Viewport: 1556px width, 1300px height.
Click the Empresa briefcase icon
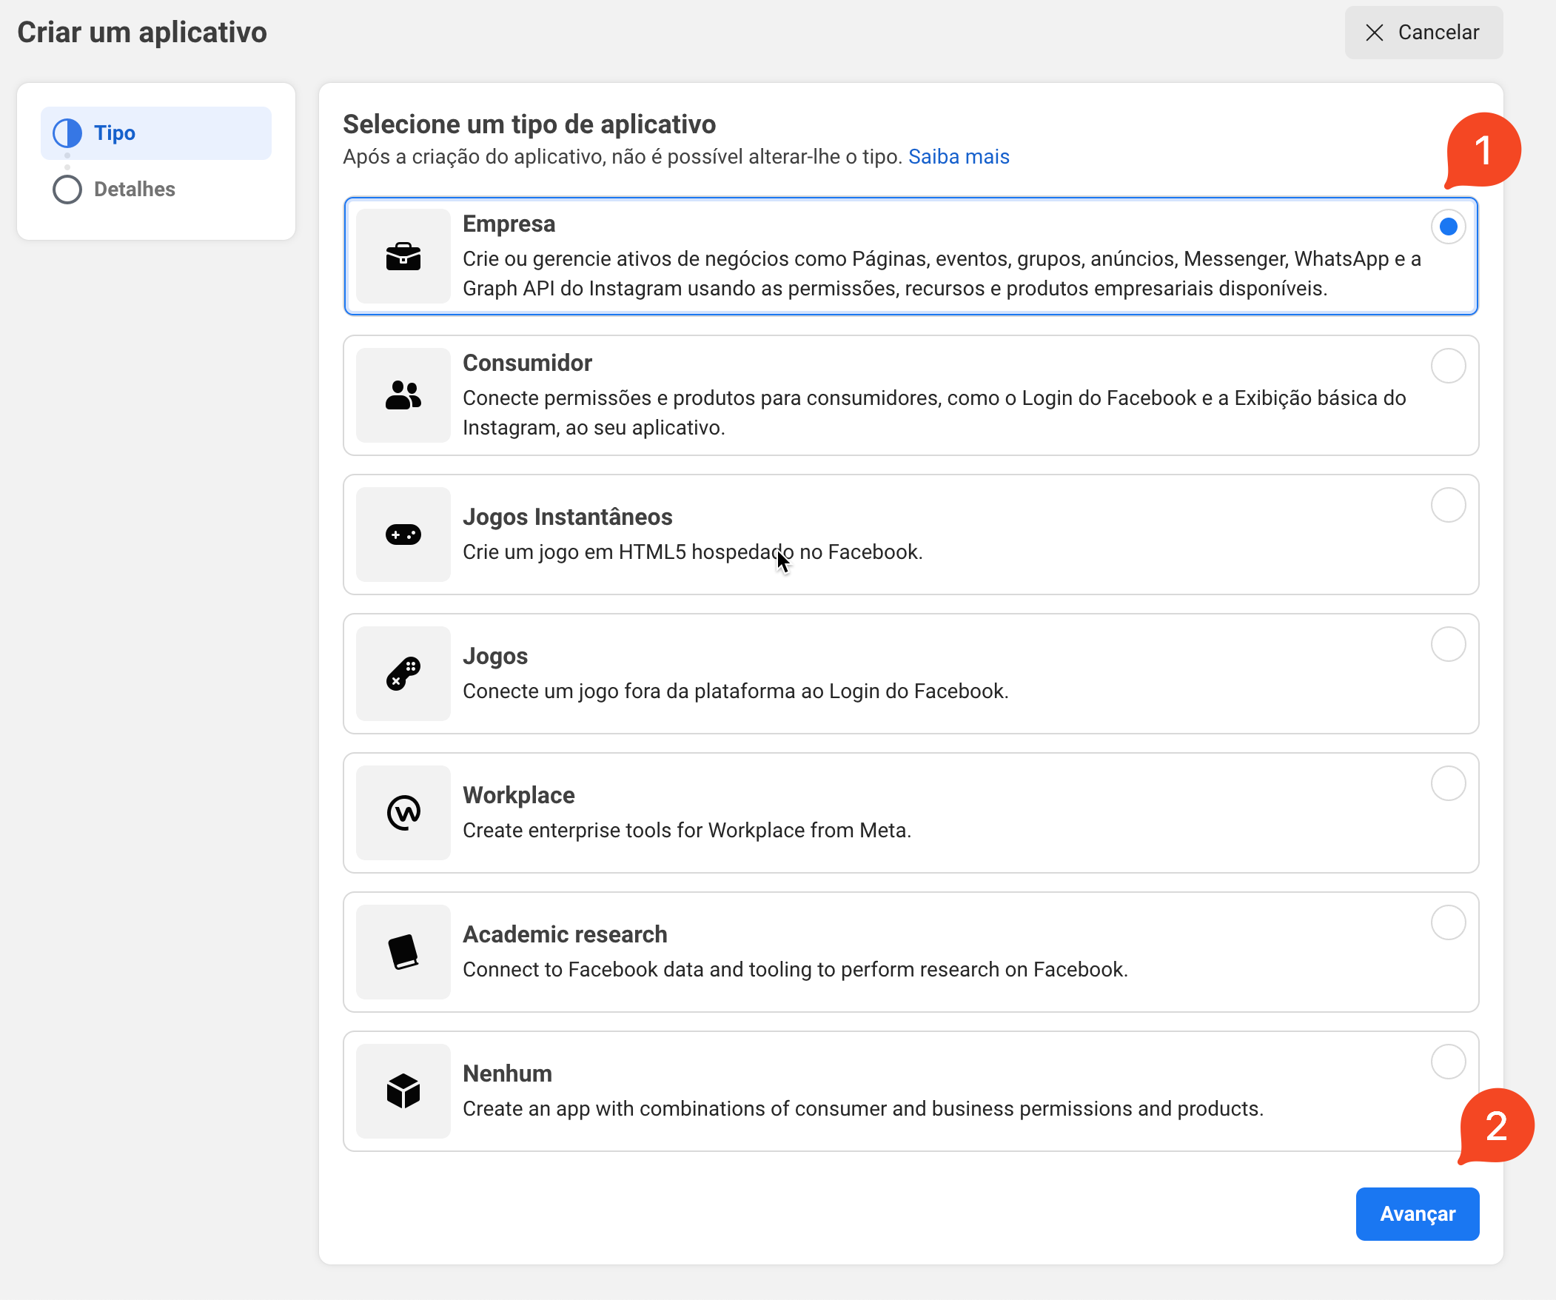(x=403, y=256)
